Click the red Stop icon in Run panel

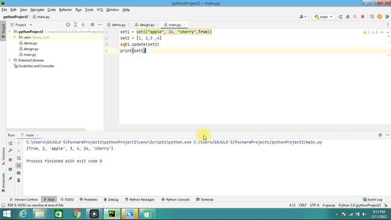click(10, 160)
